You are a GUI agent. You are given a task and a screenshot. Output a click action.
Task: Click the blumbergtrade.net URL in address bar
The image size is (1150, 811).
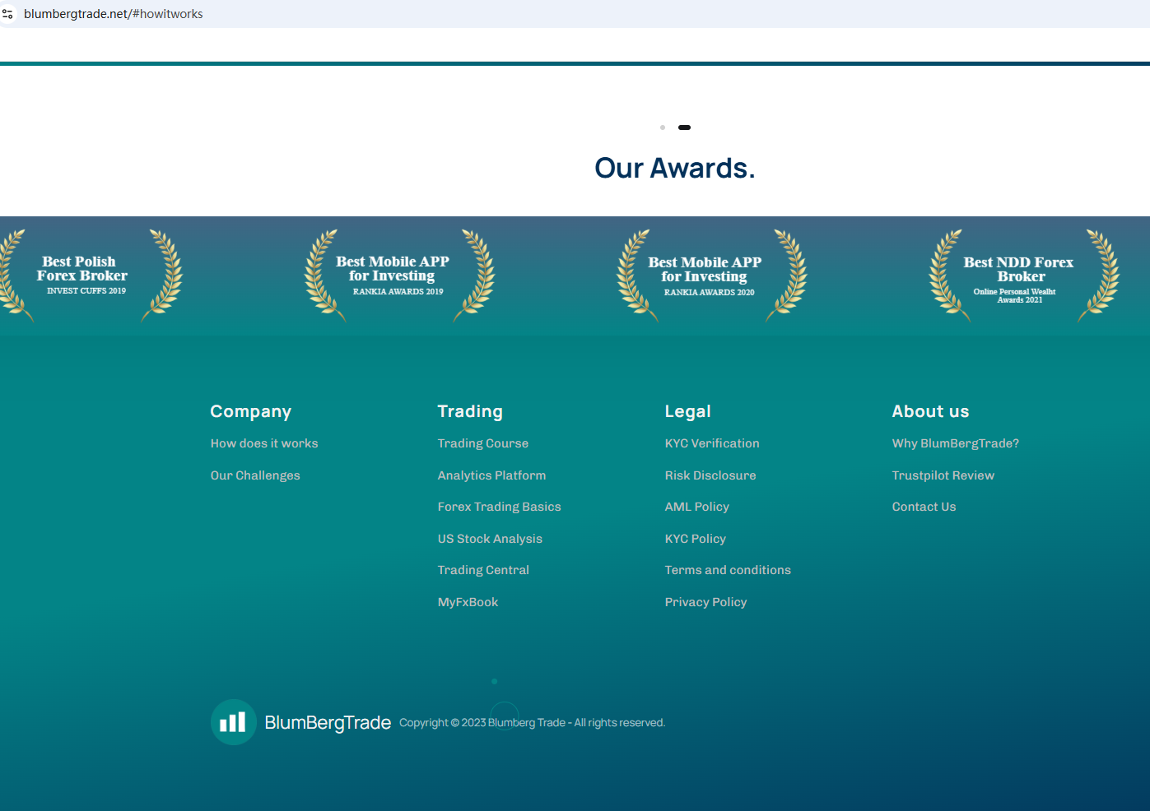(x=114, y=14)
